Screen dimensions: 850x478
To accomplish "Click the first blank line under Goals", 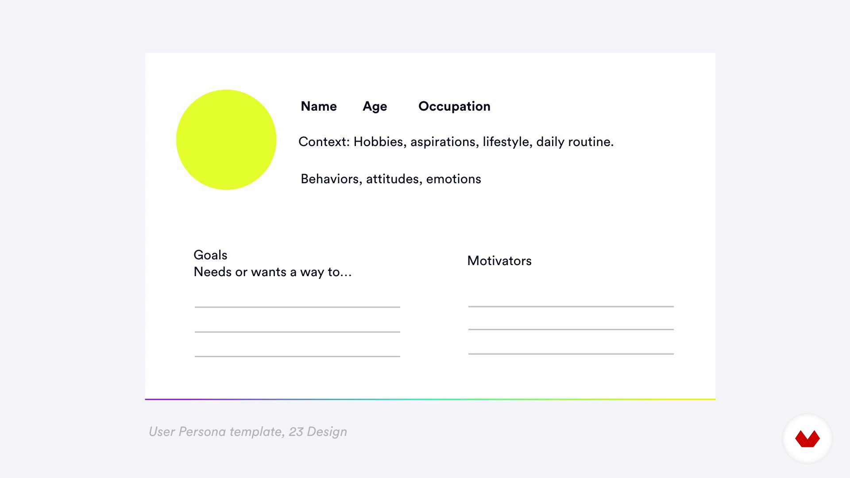I will point(297,307).
